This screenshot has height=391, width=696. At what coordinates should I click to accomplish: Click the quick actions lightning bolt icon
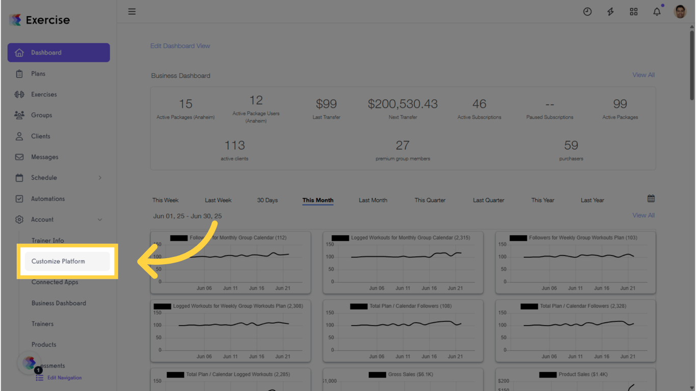(610, 11)
